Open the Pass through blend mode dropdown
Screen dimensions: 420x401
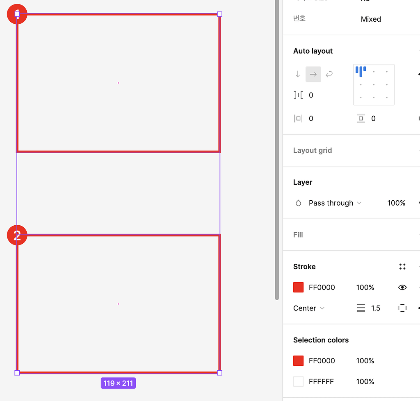click(335, 203)
